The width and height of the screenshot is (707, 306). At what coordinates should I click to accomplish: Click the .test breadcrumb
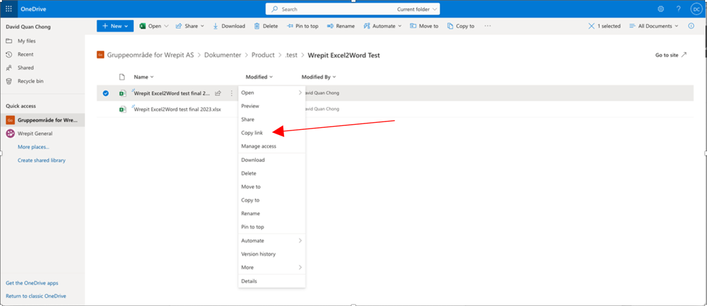(291, 55)
